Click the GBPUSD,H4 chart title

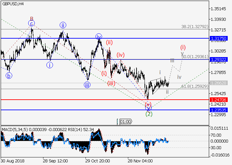tap(13, 4)
